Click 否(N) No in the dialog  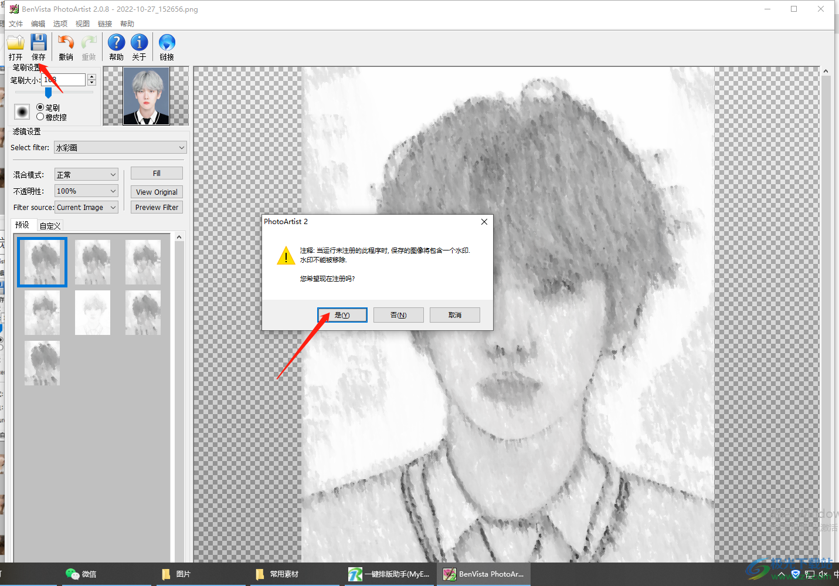pos(399,315)
